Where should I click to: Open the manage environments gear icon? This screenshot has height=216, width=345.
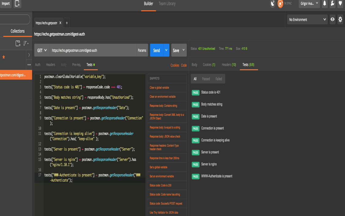340,20
